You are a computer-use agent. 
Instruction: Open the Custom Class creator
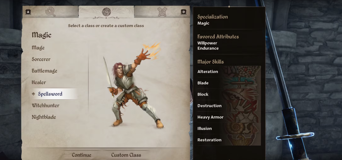[x=126, y=155]
